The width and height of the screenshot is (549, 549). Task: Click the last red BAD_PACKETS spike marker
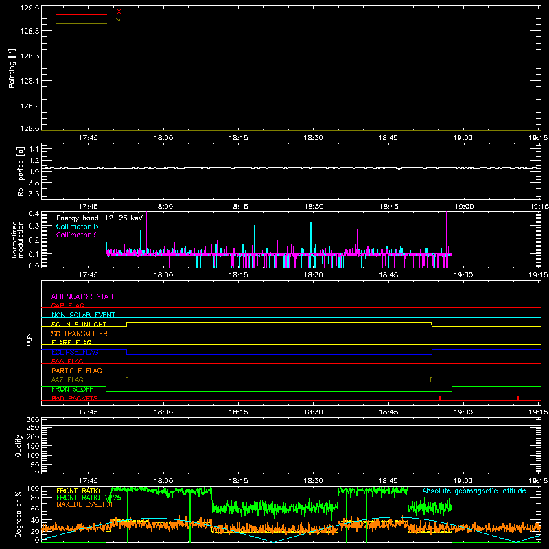pos(518,398)
